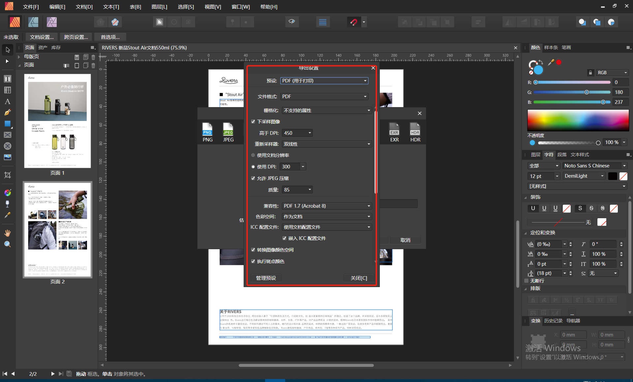Pick a colour from the spectrum box
Image resolution: width=633 pixels, height=382 pixels.
point(578,120)
